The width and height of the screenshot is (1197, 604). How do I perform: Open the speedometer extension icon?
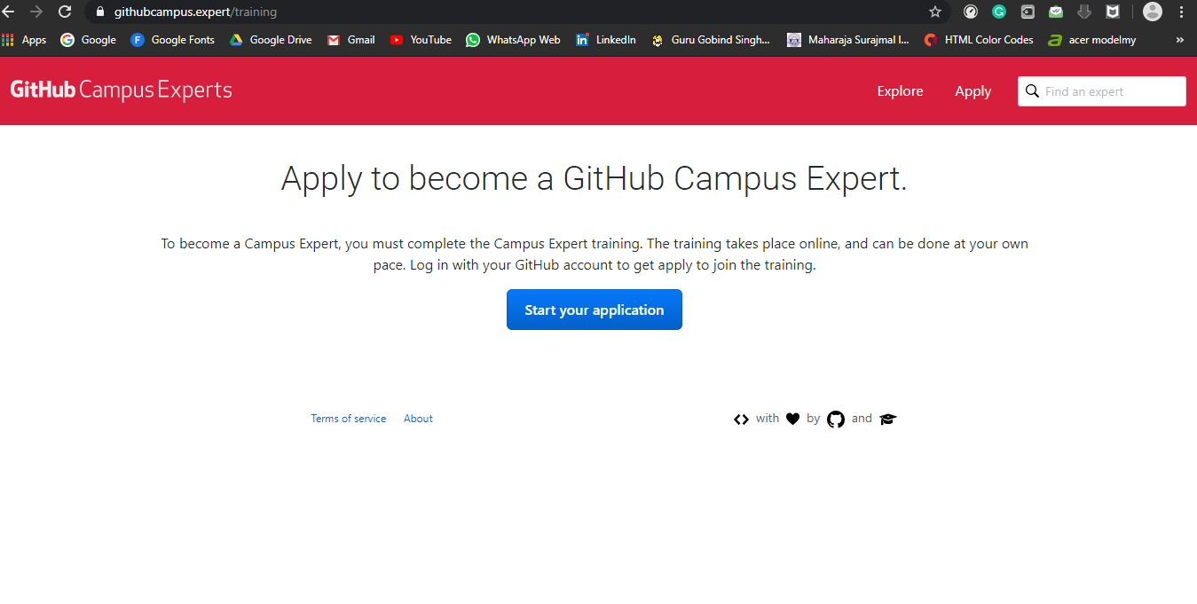(x=971, y=12)
